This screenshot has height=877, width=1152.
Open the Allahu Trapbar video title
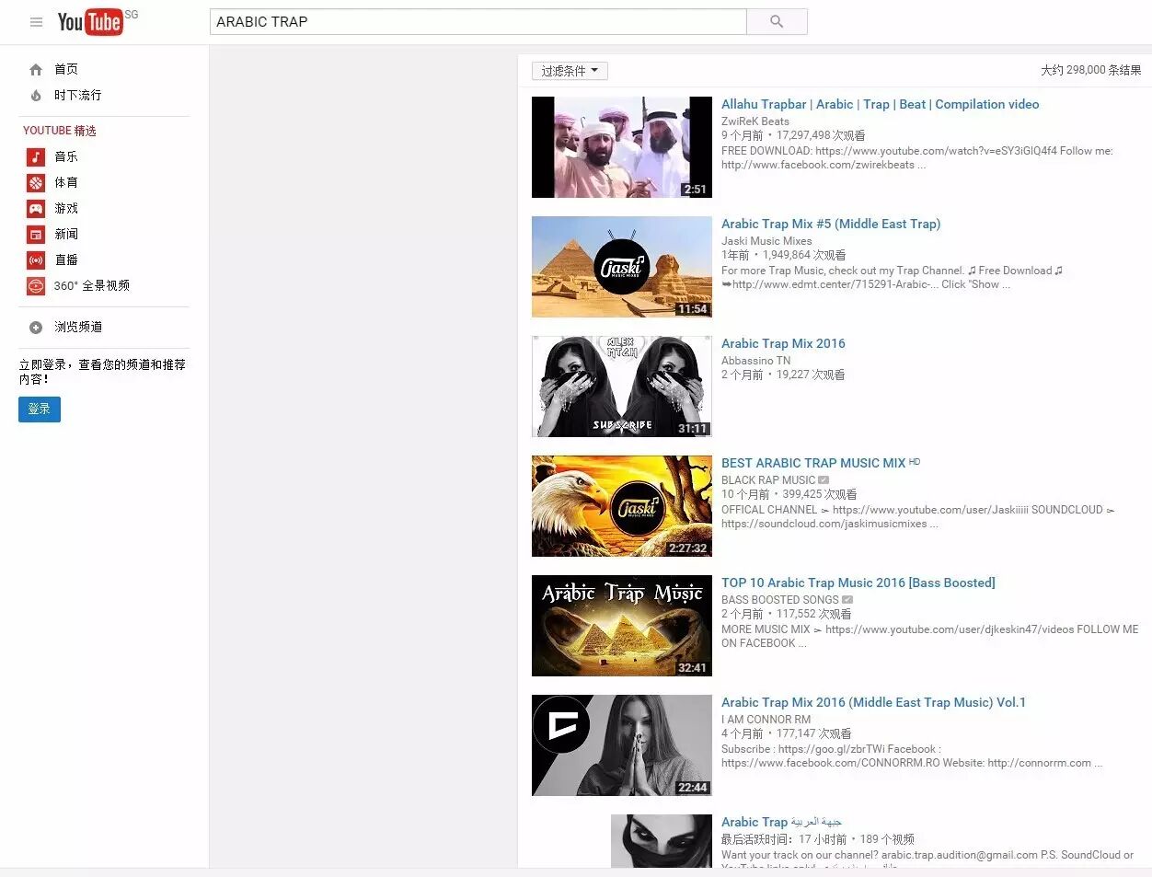pyautogui.click(x=881, y=105)
